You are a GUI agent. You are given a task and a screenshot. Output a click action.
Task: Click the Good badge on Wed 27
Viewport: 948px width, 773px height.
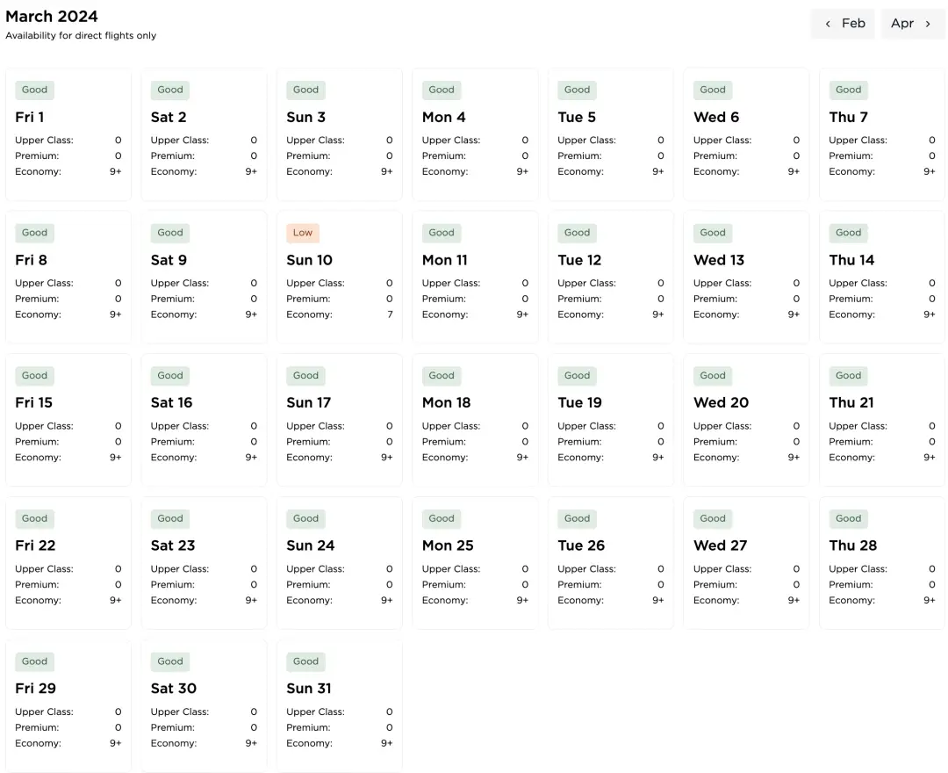click(713, 518)
